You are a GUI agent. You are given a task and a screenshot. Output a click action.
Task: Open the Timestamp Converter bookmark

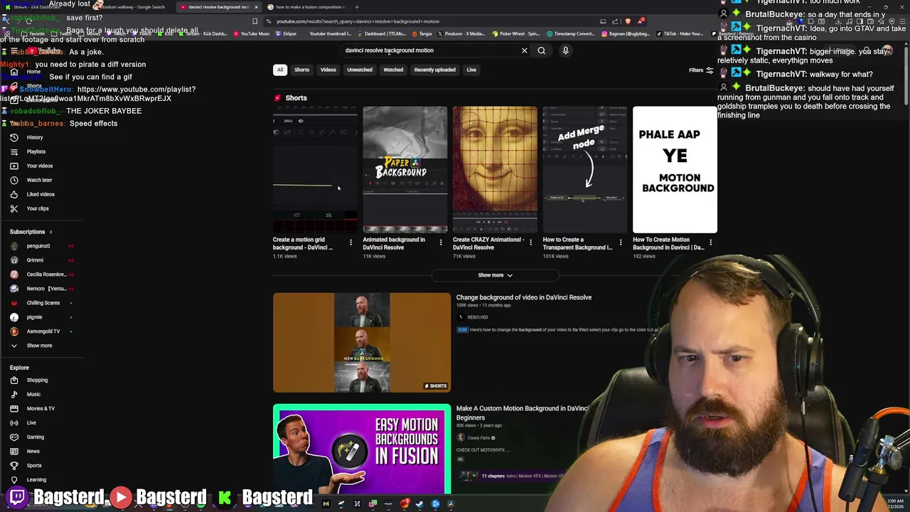[x=572, y=33]
